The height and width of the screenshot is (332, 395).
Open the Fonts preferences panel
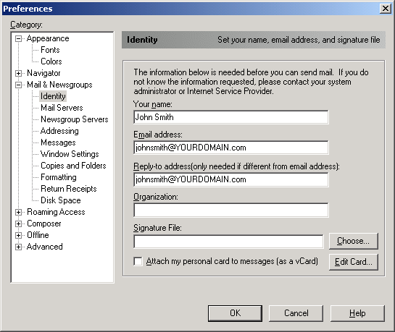50,50
